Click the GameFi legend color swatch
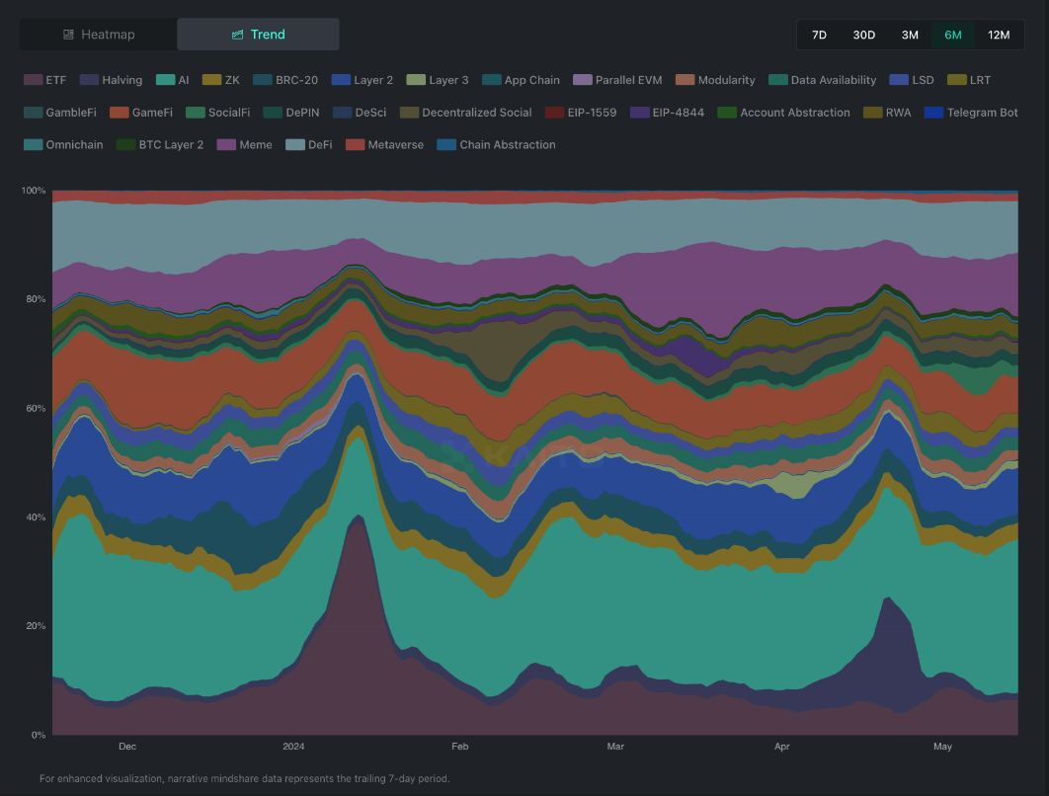The image size is (1049, 796). coord(119,113)
